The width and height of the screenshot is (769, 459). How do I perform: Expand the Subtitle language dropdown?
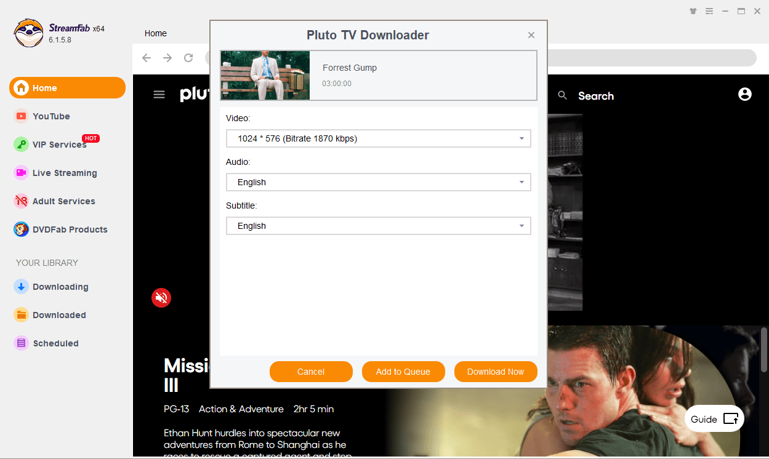(379, 226)
